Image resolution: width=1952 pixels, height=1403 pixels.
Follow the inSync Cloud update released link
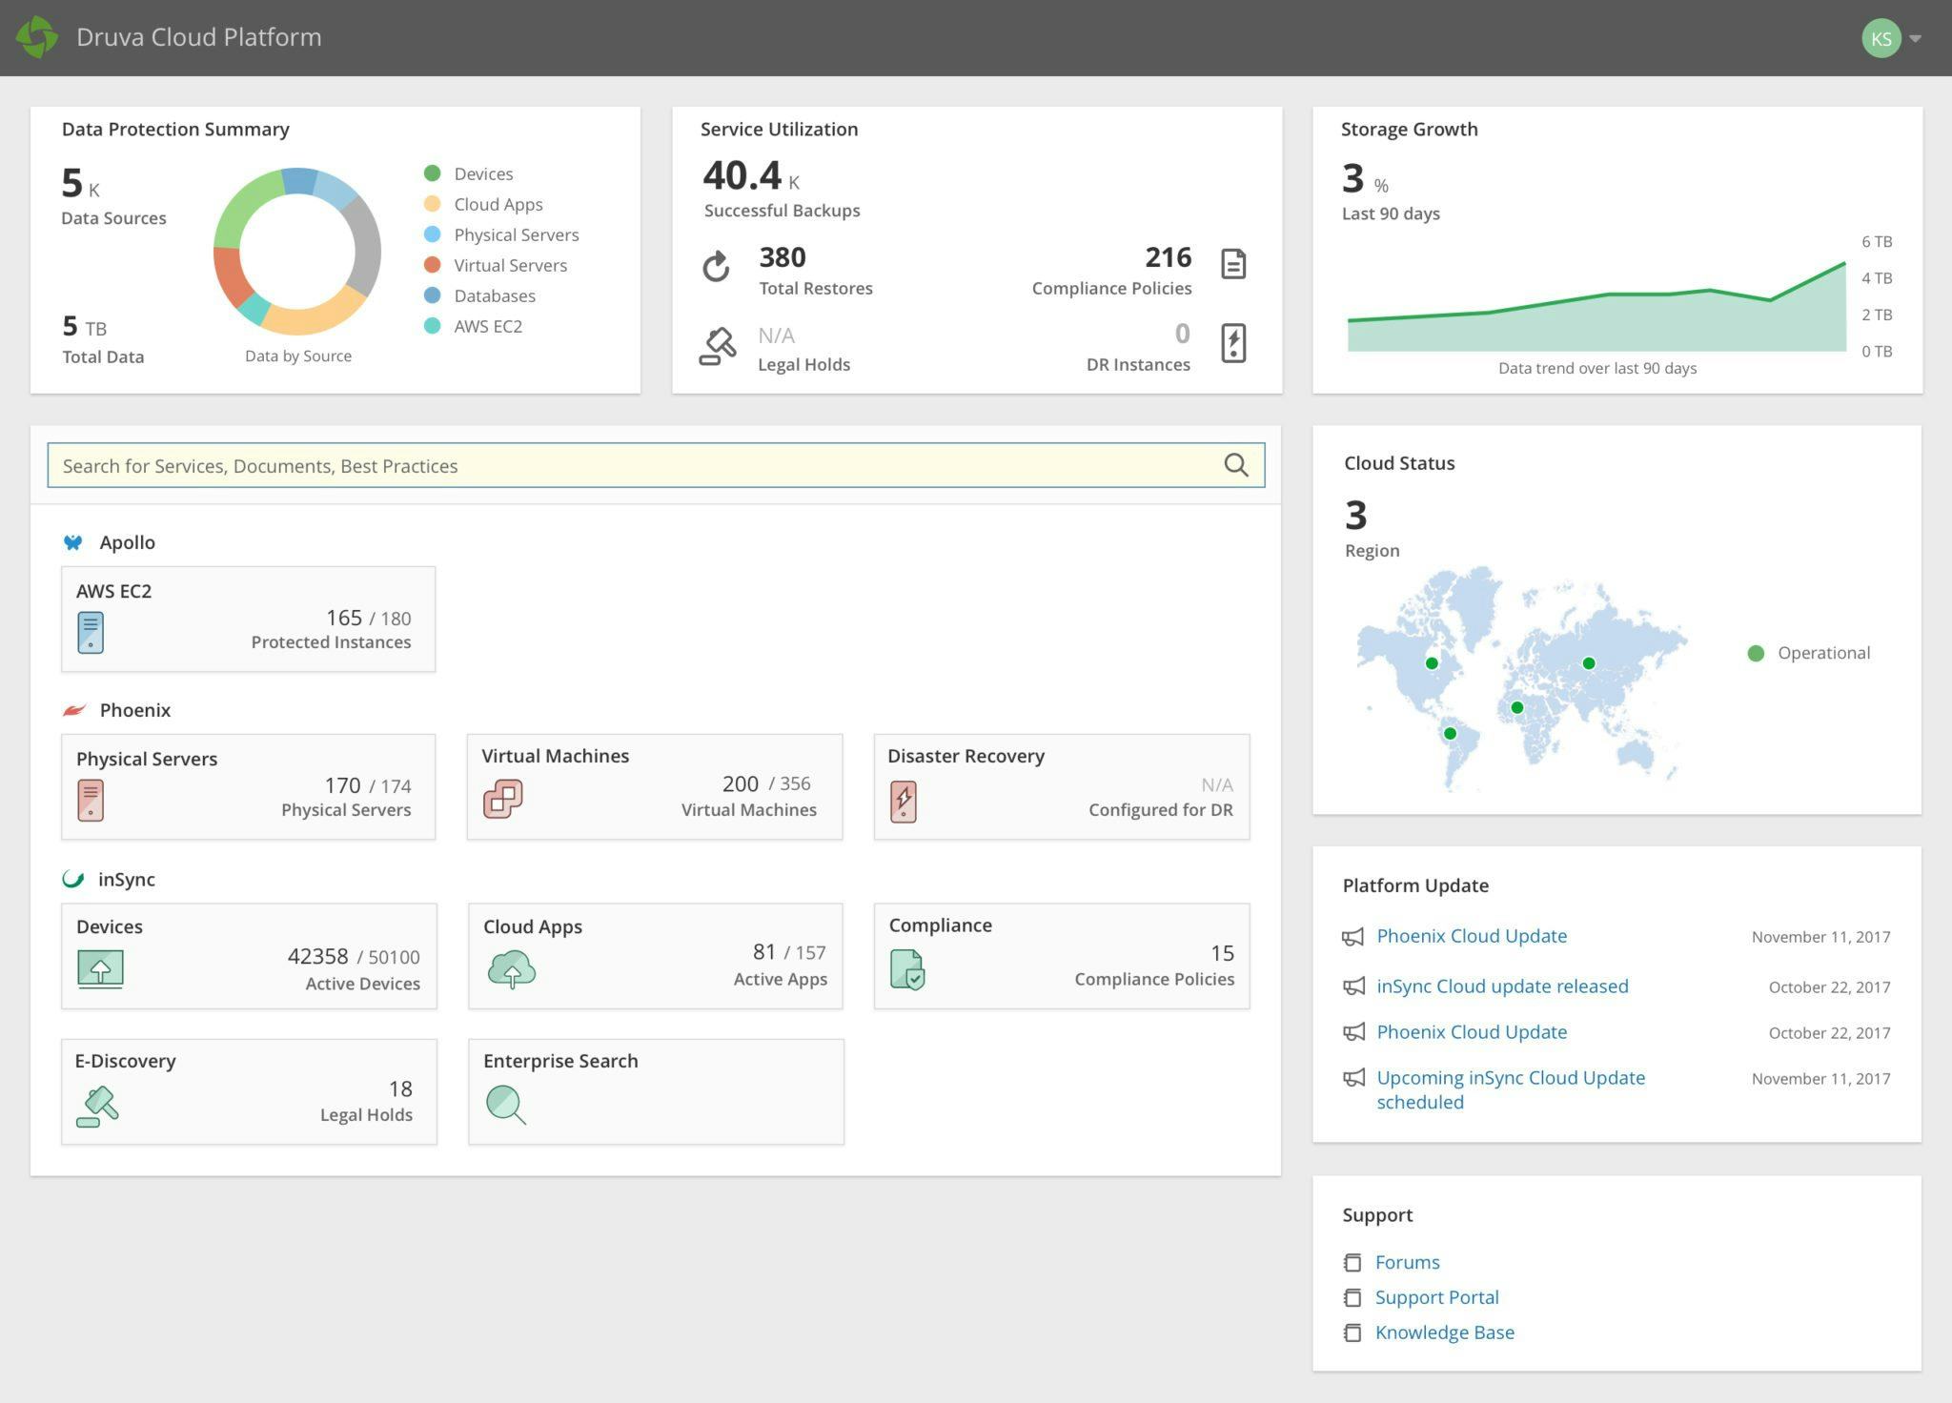pos(1501,986)
